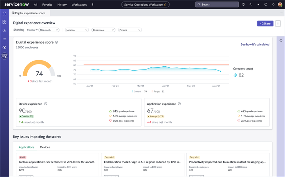
Task: Open the dashboard grid icon in sidebar
Action: 4,22
